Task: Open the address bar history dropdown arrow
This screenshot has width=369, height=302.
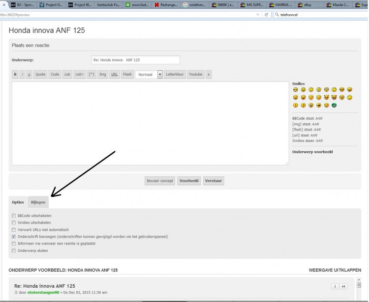Action: click(258, 15)
